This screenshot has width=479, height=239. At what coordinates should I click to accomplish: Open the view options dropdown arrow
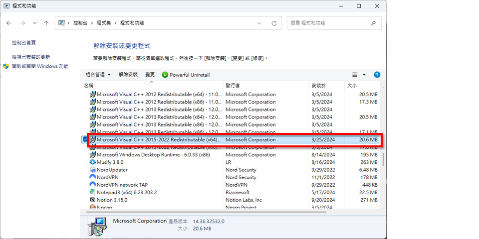click(364, 75)
